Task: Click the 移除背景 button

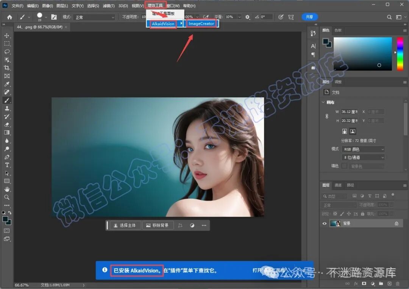Action: coord(158,225)
